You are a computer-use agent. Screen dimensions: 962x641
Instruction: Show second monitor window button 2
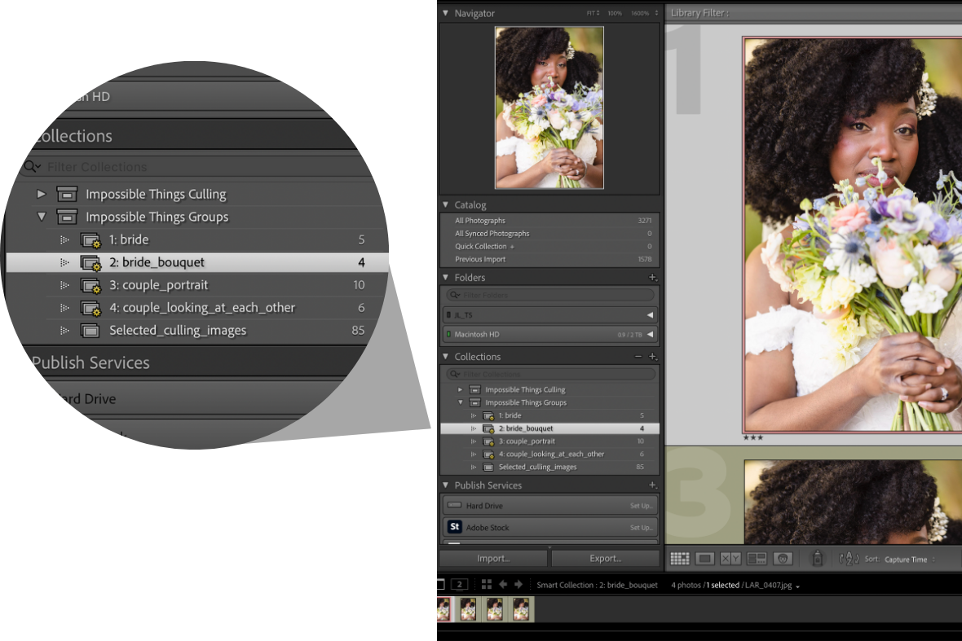[x=459, y=585]
